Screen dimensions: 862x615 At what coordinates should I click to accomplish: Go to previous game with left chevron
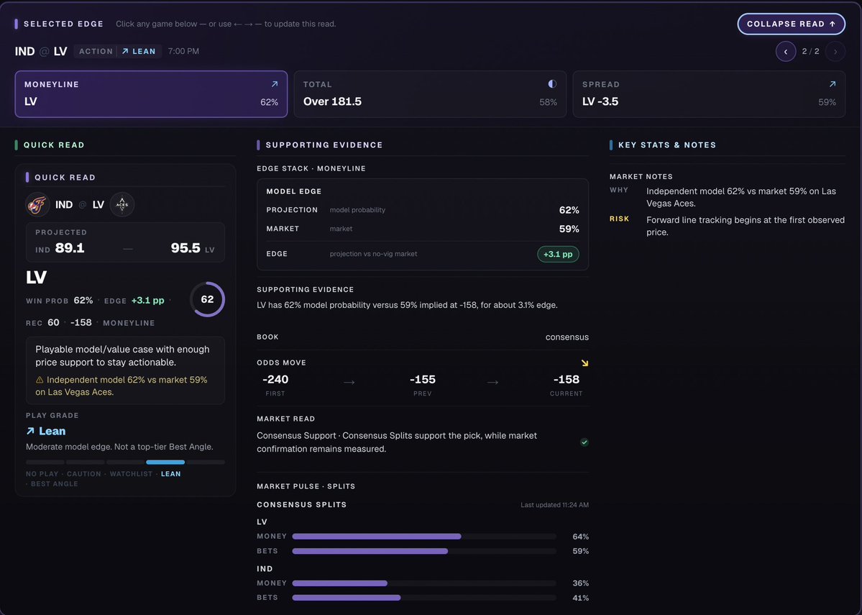point(786,51)
